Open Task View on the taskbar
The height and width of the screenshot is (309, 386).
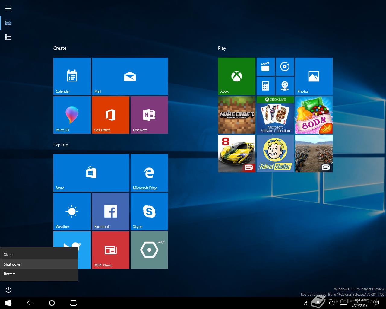pos(74,303)
